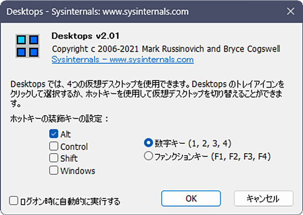Screen dimensions: 303x215
Task: Enable ログオン時に自動的に実行する checkbox
Action: tap(13, 201)
